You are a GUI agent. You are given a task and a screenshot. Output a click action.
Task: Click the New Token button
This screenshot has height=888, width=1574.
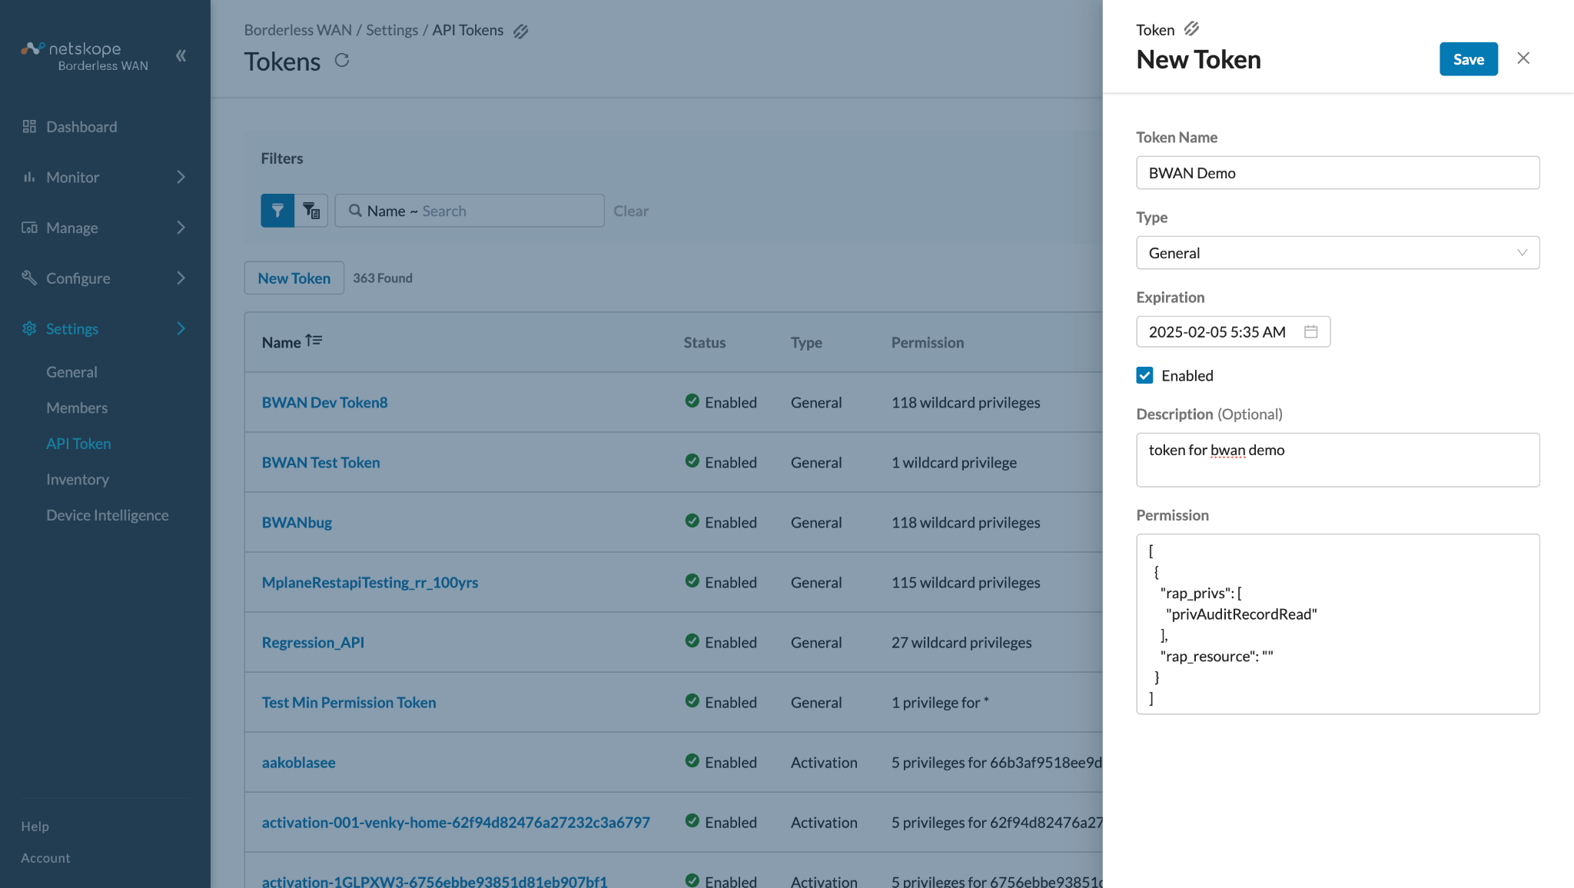(x=294, y=278)
